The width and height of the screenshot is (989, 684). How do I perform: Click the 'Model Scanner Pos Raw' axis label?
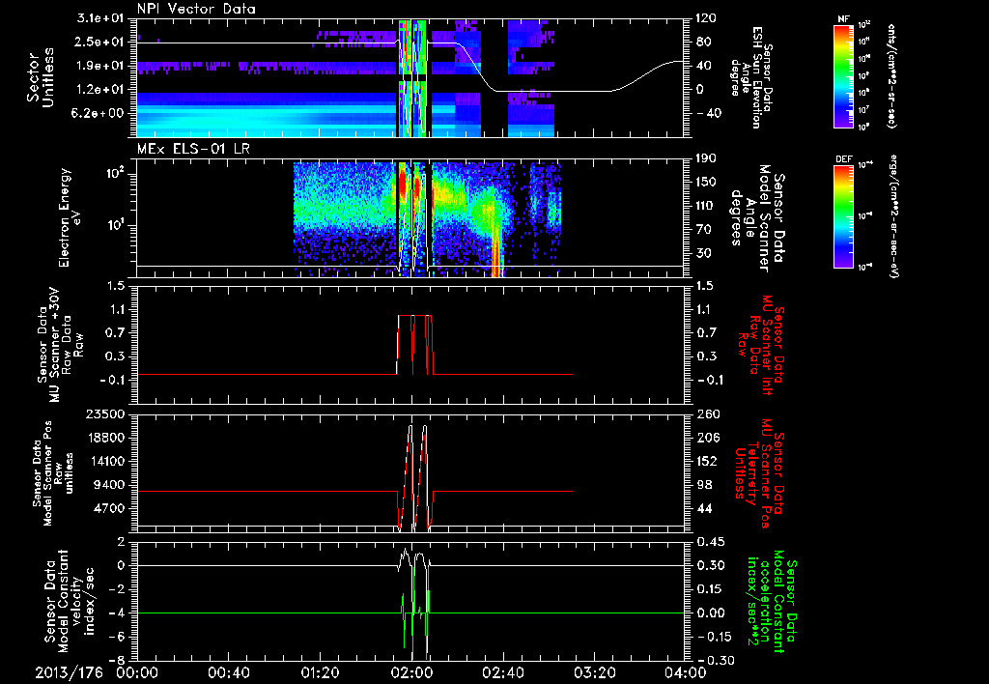(53, 473)
